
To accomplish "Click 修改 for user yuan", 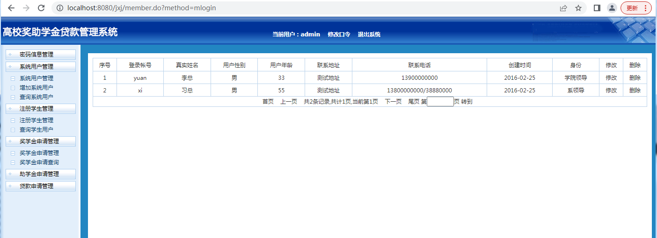I will (611, 78).
